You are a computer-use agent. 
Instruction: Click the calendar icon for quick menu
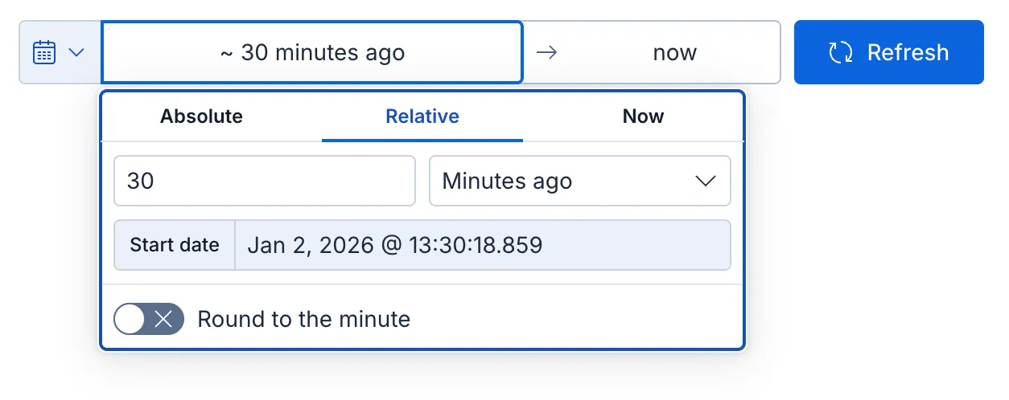pyautogui.click(x=43, y=53)
